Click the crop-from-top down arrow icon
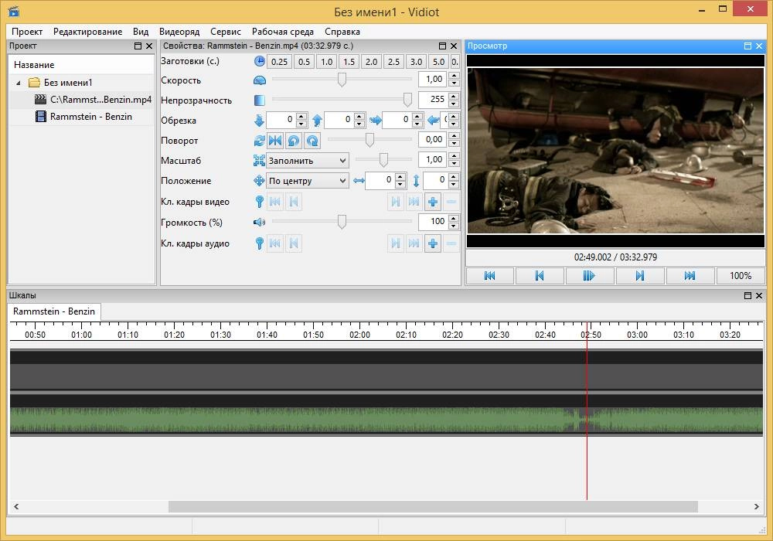The image size is (773, 541). (259, 121)
